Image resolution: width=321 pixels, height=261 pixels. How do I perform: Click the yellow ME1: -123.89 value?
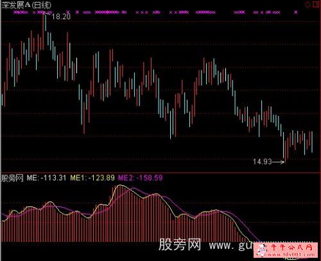tap(92, 178)
